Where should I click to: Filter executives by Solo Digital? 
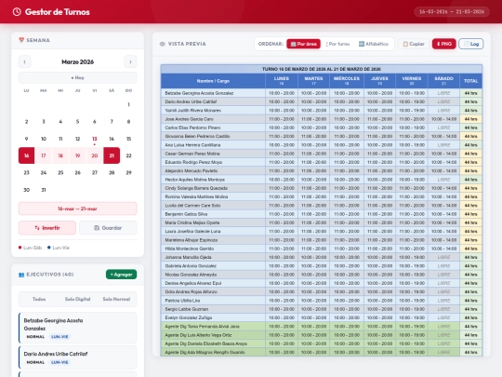coord(77,299)
